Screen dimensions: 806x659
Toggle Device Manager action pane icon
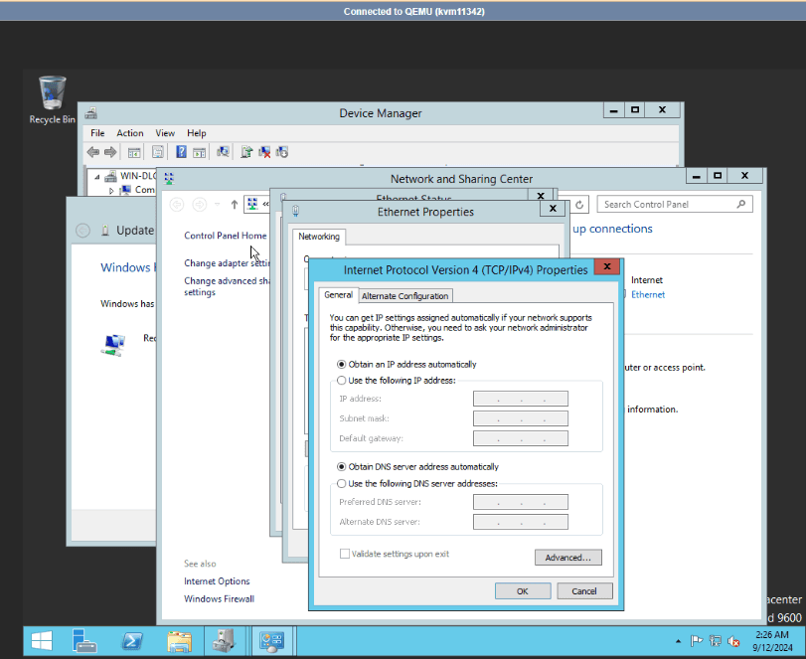pyautogui.click(x=200, y=152)
